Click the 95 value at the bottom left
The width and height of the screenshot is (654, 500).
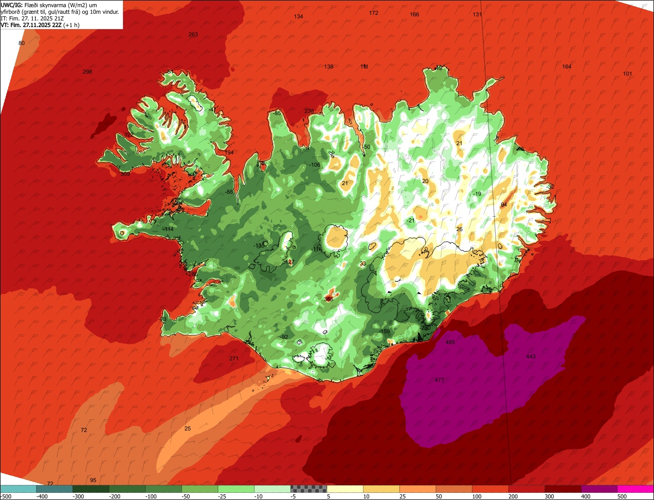coord(93,480)
